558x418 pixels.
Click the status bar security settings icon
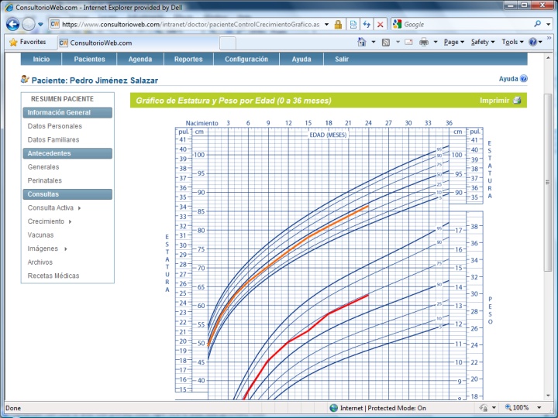pos(484,408)
